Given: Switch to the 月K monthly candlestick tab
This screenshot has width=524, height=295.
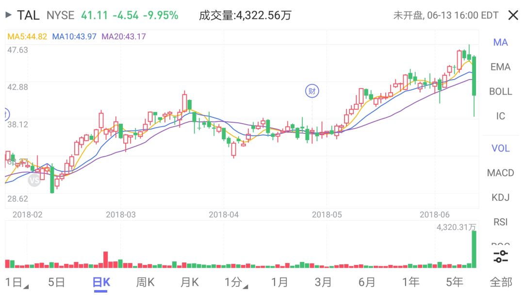Looking at the screenshot, I should click(x=190, y=283).
